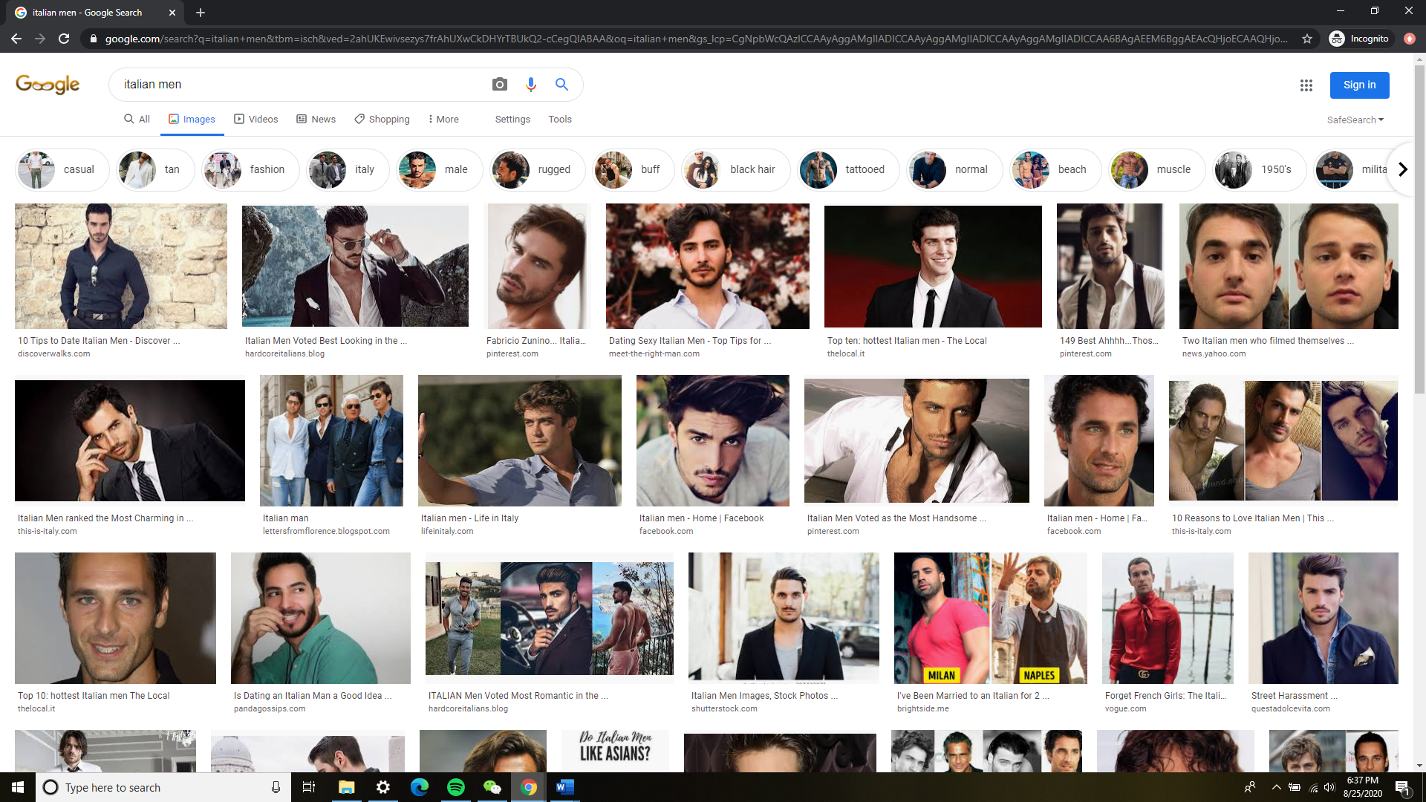The width and height of the screenshot is (1426, 802).
Task: Reload the page
Action: [x=64, y=38]
